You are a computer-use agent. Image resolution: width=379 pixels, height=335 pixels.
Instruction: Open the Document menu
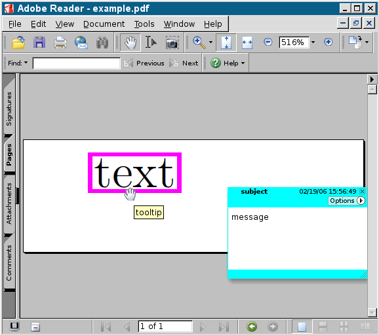[x=104, y=24]
